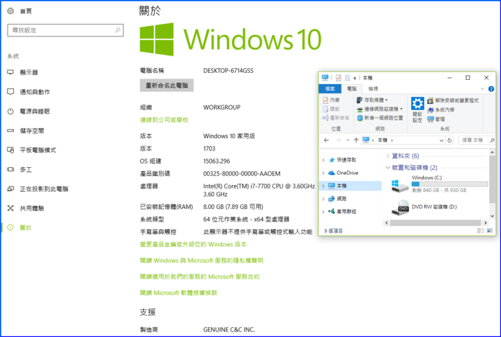Click 連線網路磁碟機 map network drive

click(x=380, y=109)
